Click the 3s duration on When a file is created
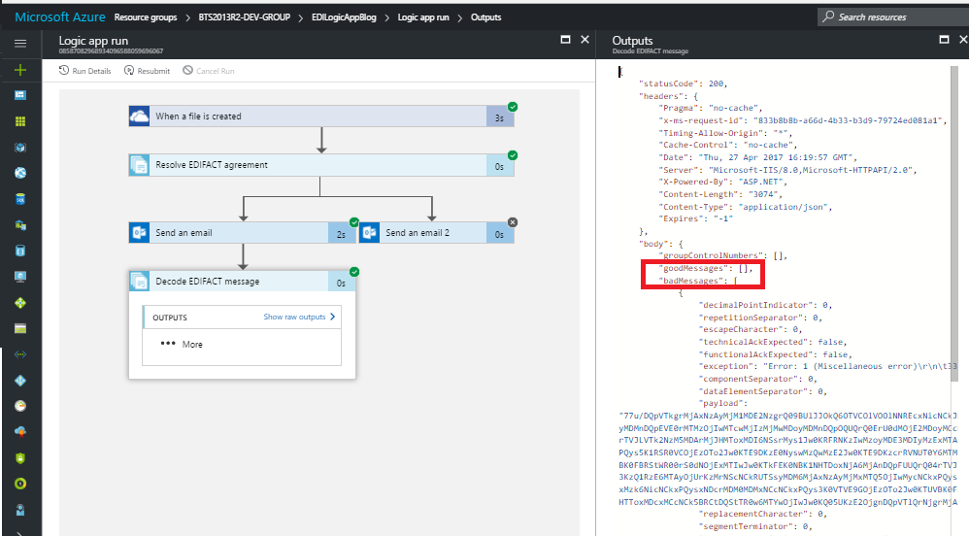This screenshot has height=536, width=969. point(499,117)
